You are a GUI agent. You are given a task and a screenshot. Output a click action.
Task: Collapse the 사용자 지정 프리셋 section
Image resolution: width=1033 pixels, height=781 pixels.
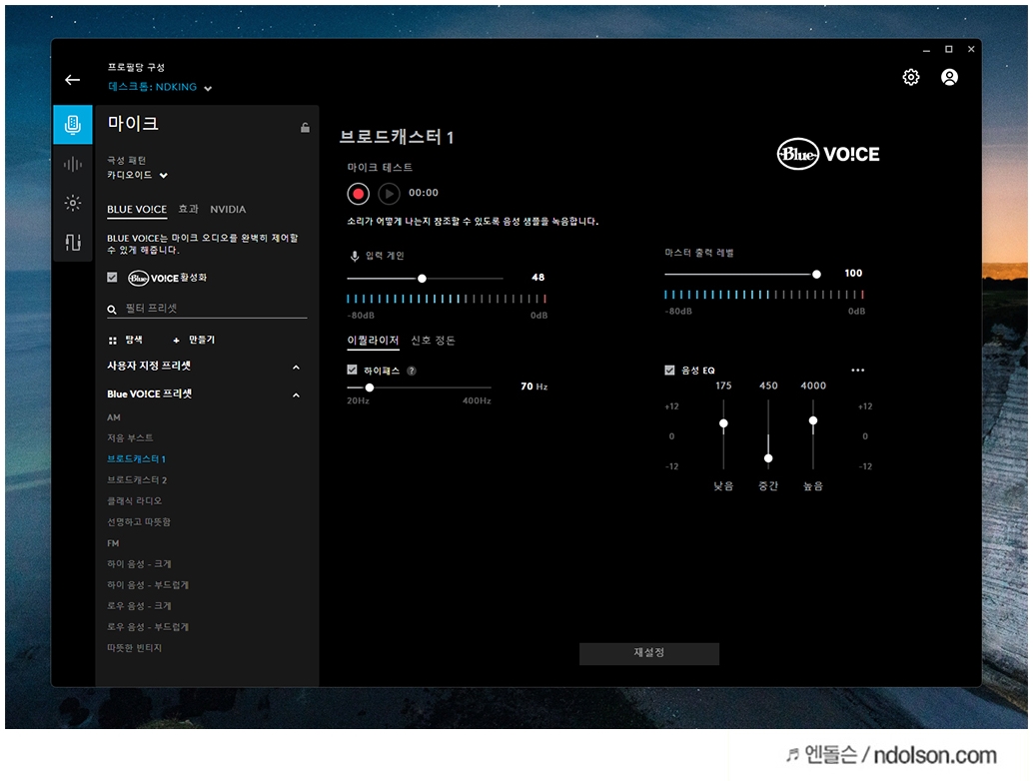tap(296, 367)
